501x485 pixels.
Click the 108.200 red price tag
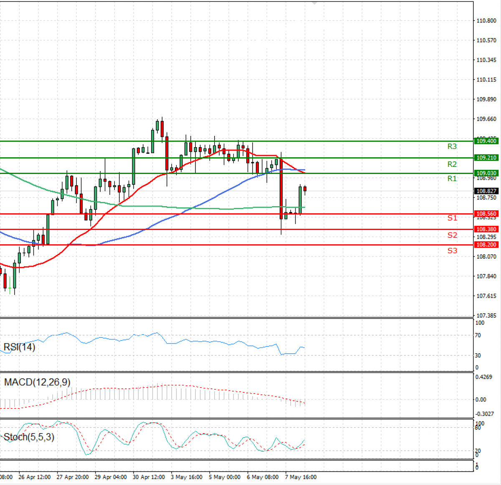(x=486, y=245)
